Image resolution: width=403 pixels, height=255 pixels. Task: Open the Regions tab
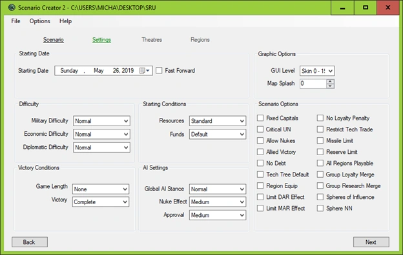tap(200, 40)
